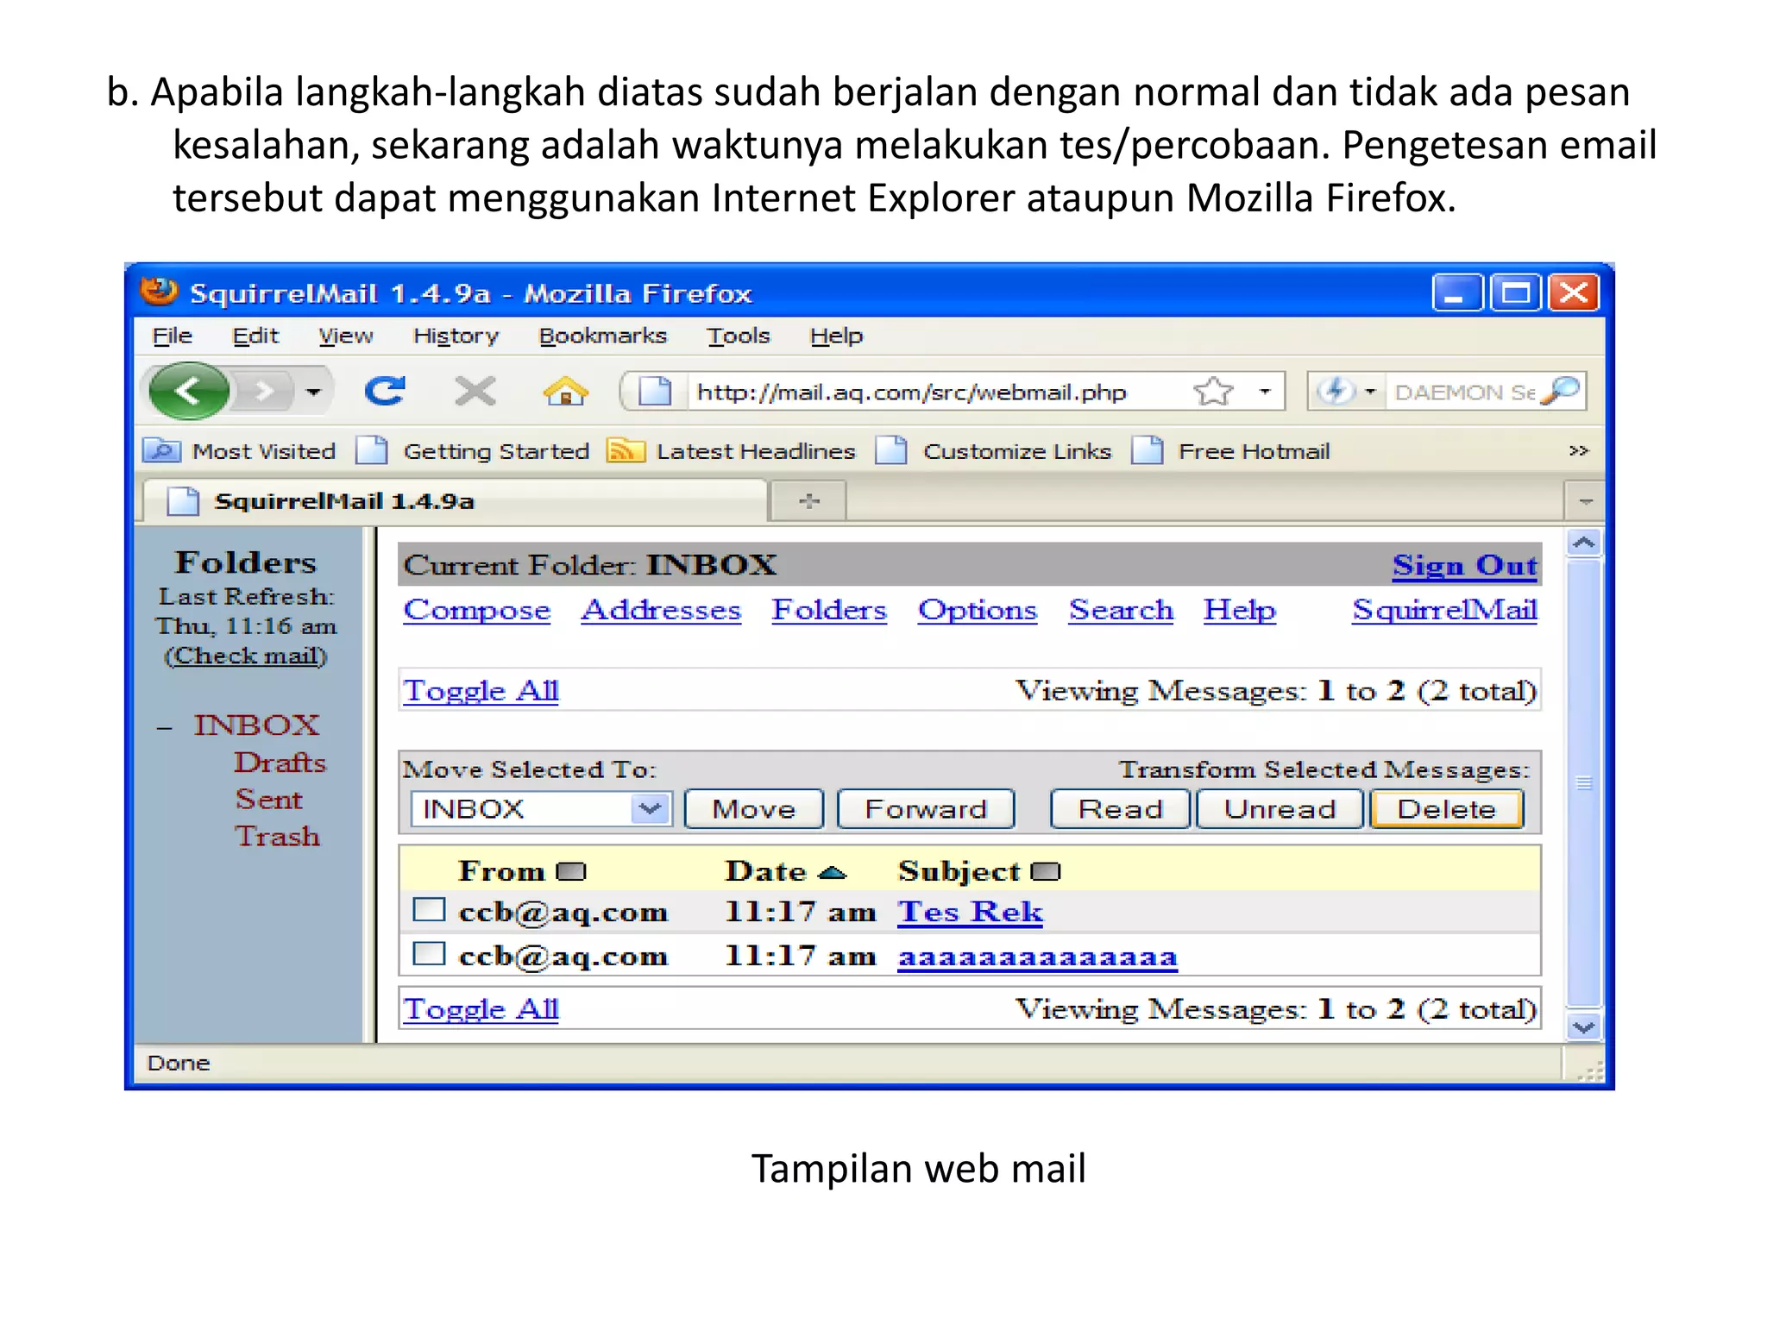Click the Stop loading X icon
The height and width of the screenshot is (1325, 1767).
(x=475, y=392)
